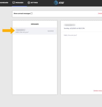Click the blurred sender in the detail pane
Viewport: 102px width, 107px height.
pos(70,25)
